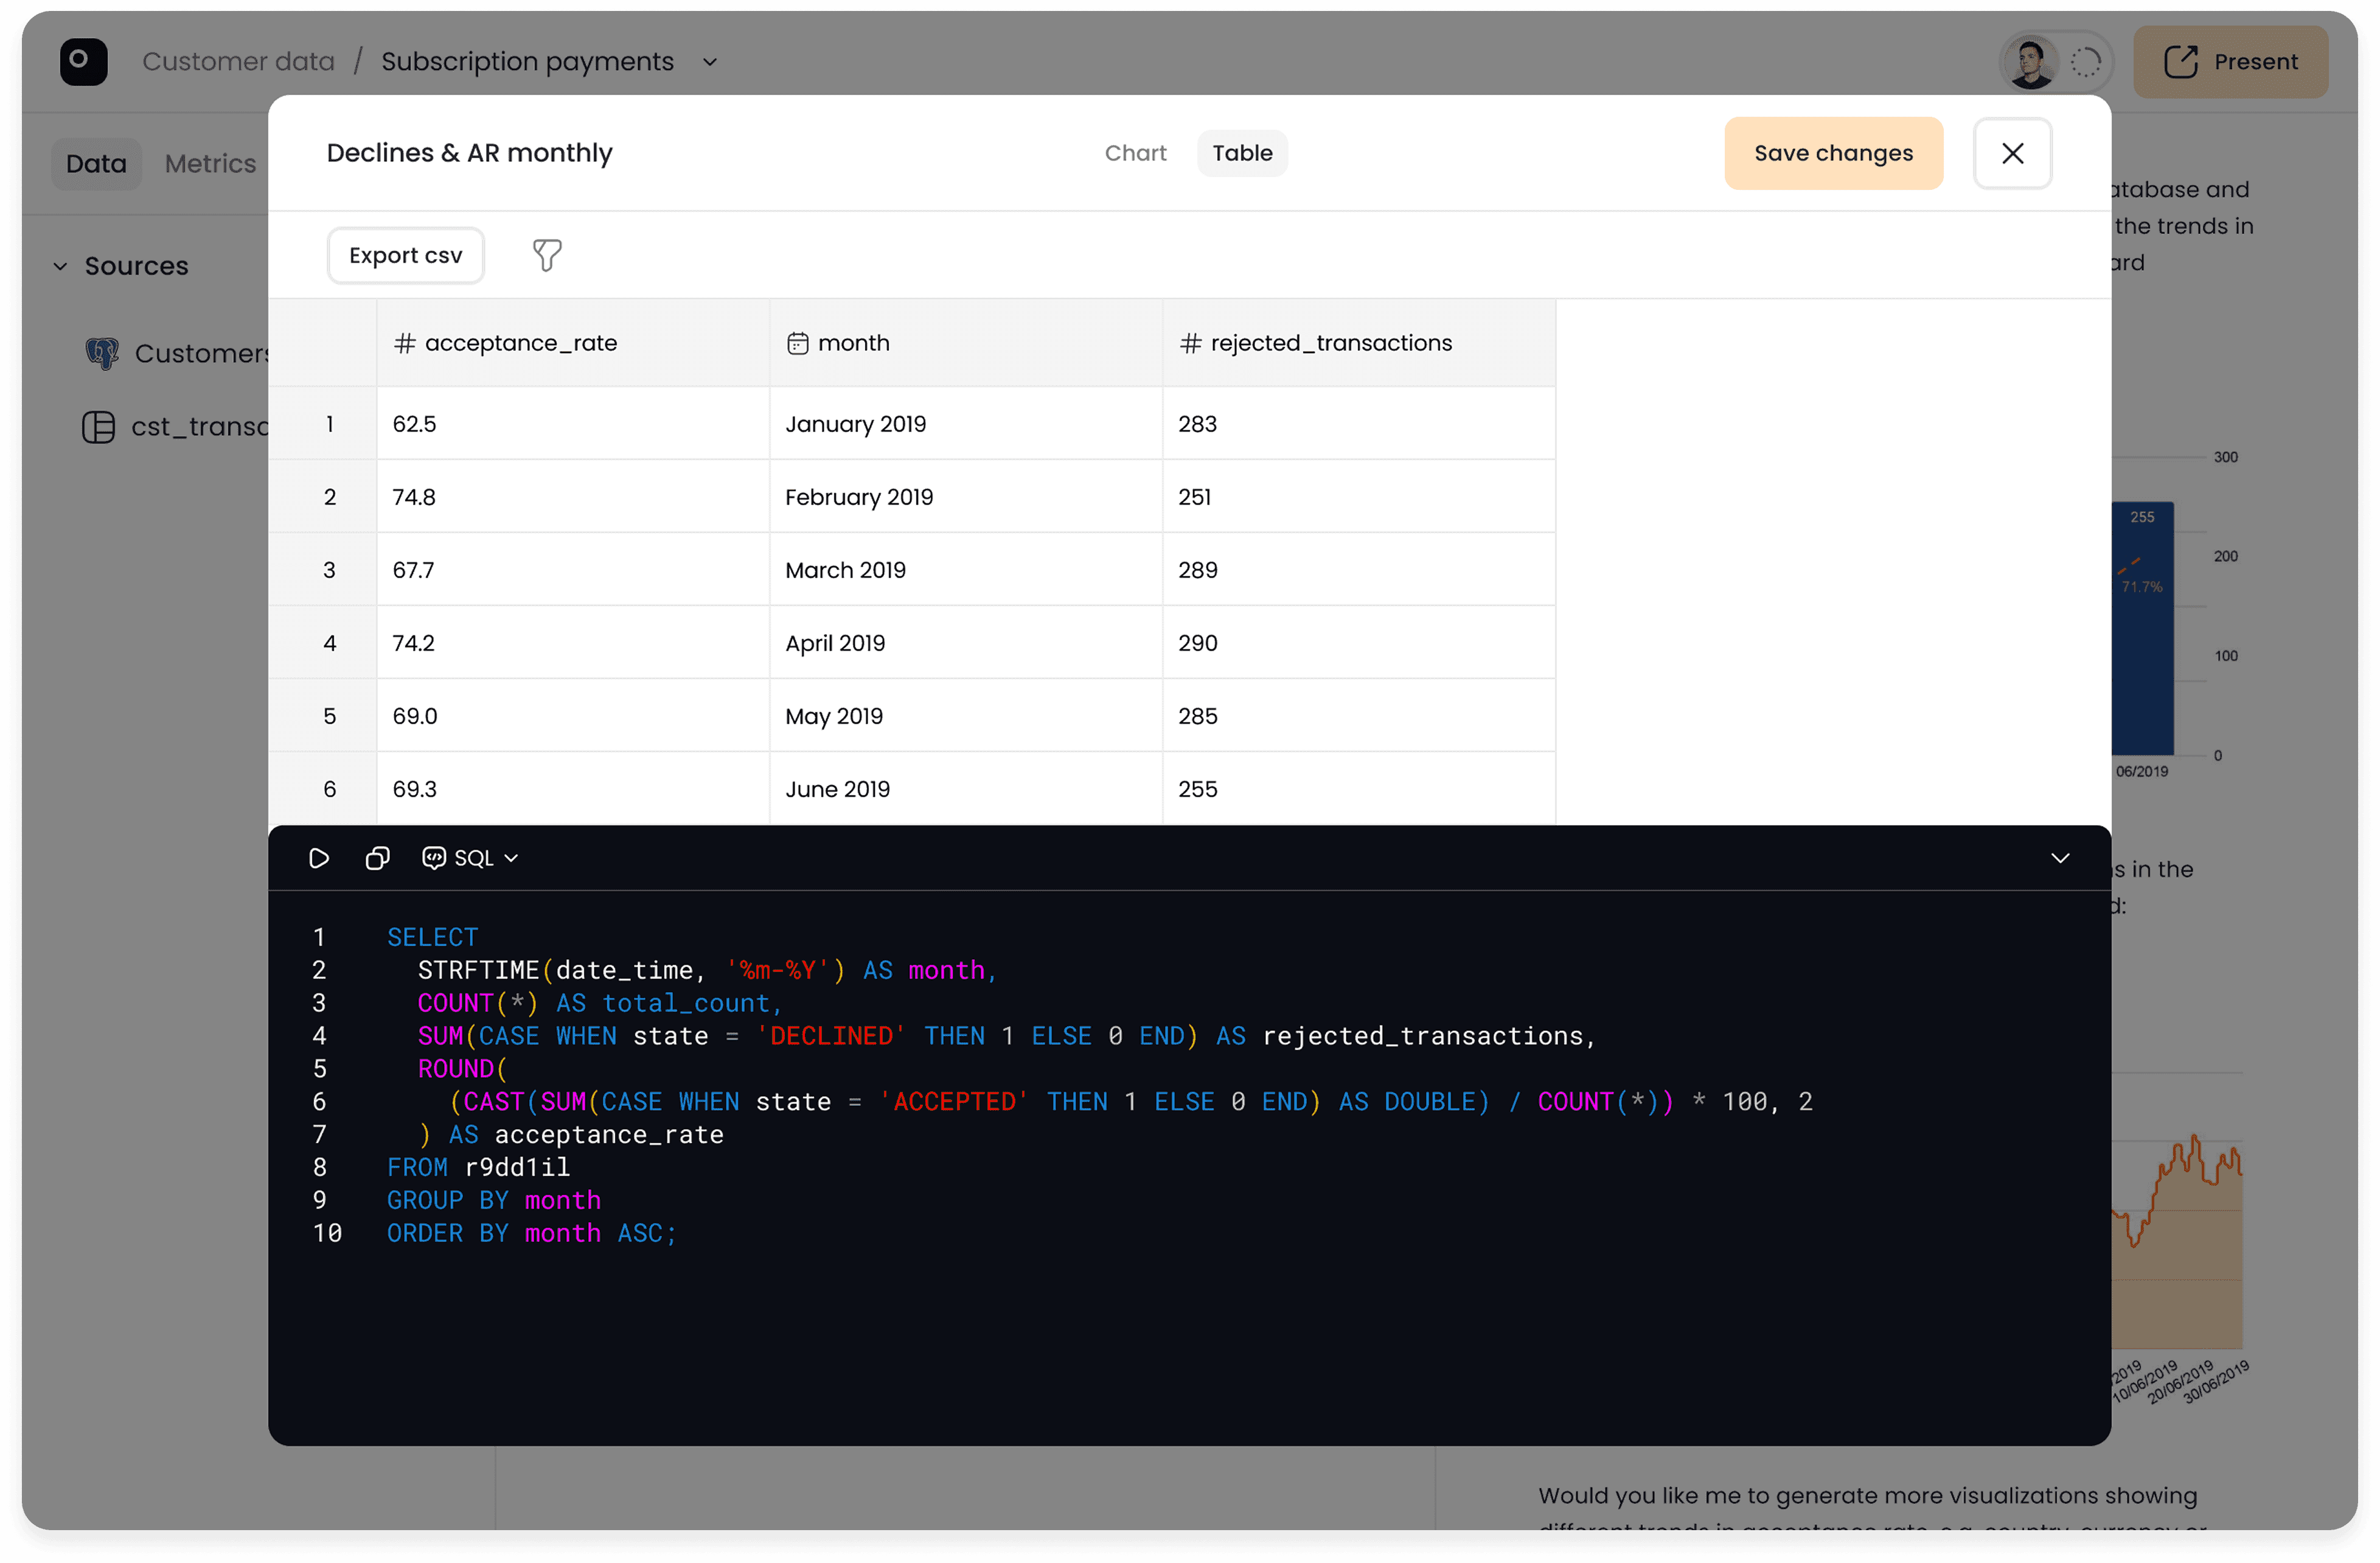Image resolution: width=2380 pixels, height=1563 pixels.
Task: Open the SQL language dropdown
Action: click(x=471, y=858)
